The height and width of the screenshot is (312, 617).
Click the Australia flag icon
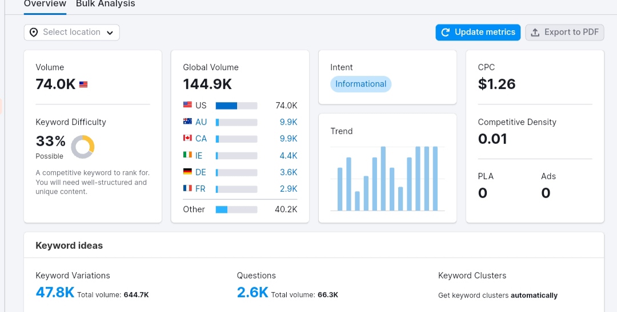pos(188,121)
